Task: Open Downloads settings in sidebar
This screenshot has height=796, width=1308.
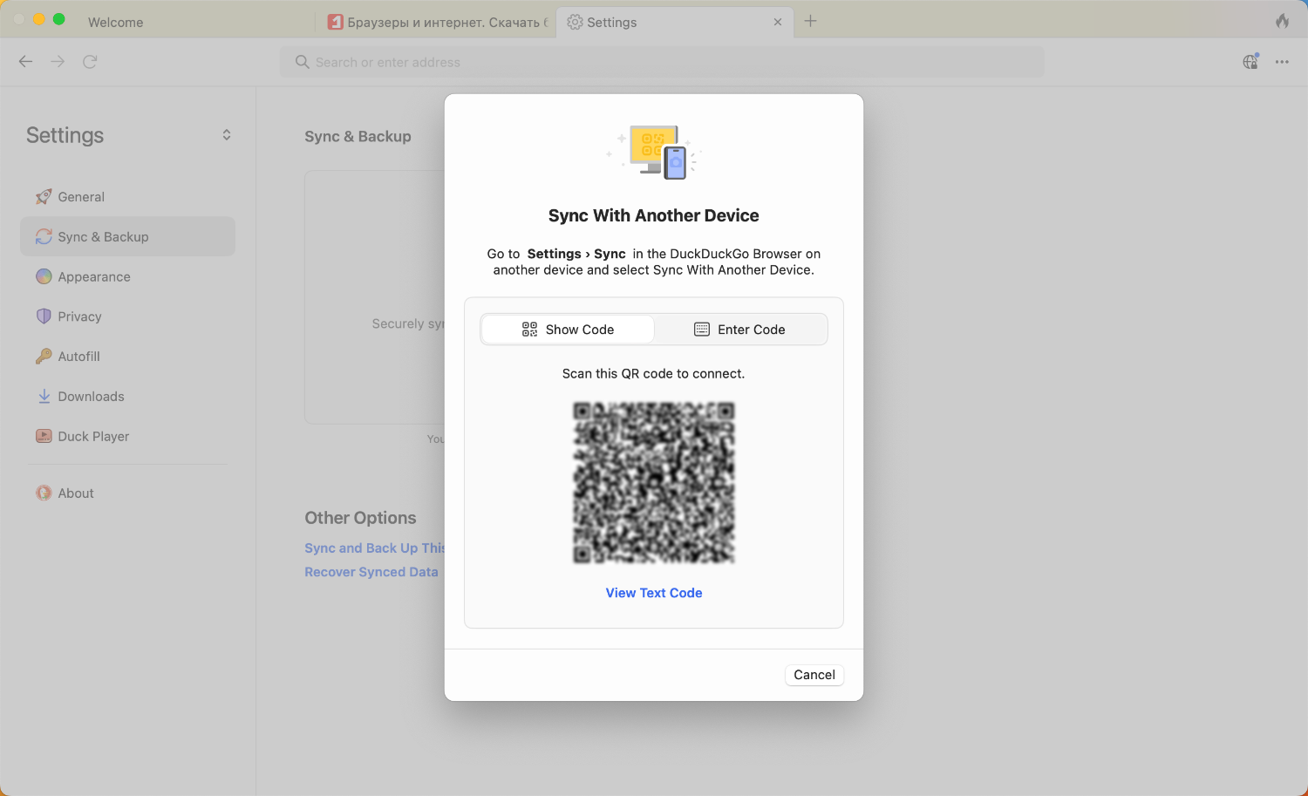Action: click(x=127, y=397)
